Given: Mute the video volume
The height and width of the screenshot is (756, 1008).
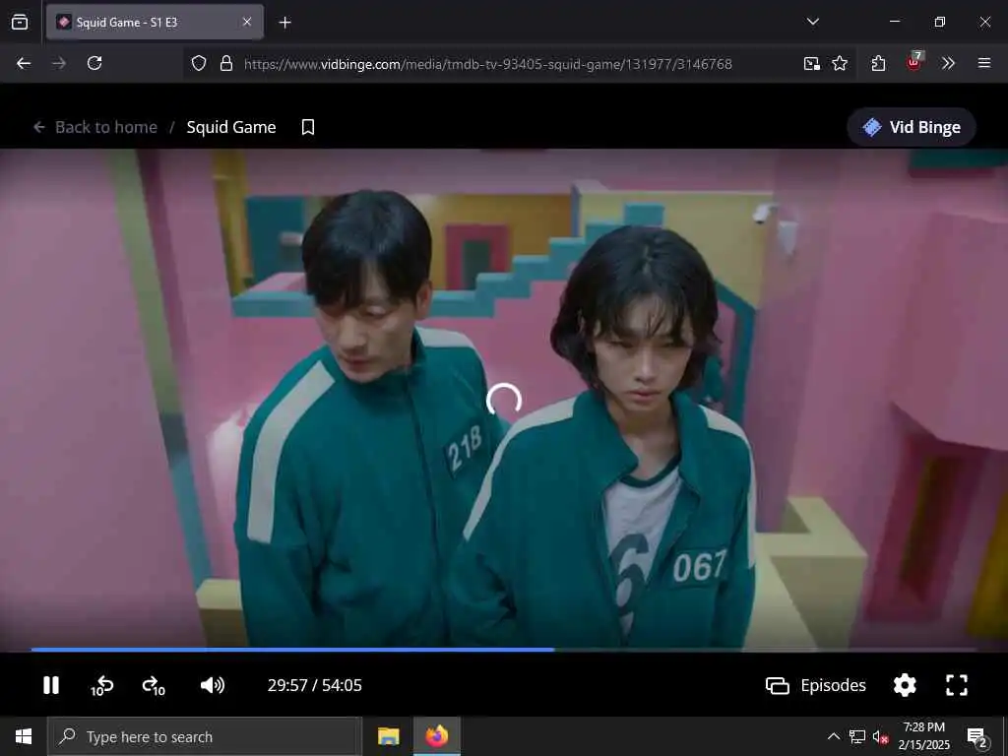Looking at the screenshot, I should (x=213, y=685).
